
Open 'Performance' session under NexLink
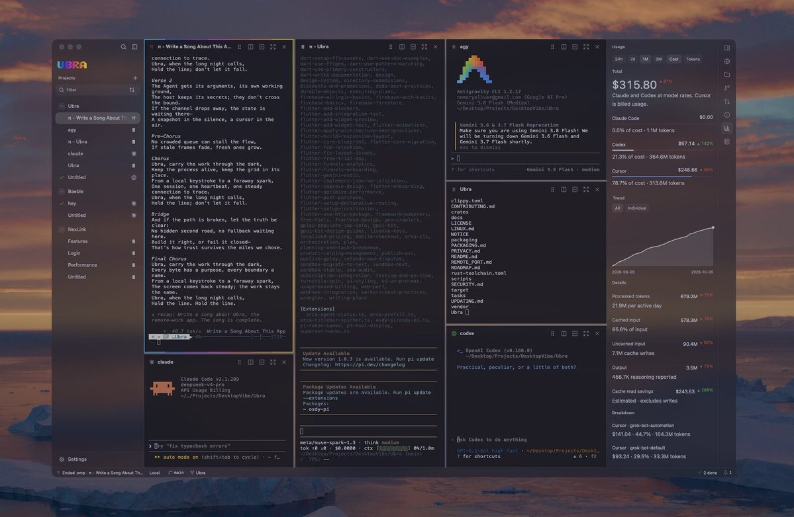coord(98,265)
